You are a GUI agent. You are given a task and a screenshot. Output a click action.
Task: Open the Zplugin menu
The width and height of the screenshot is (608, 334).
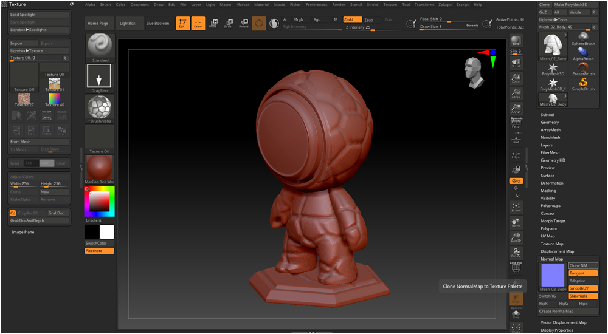[445, 4]
